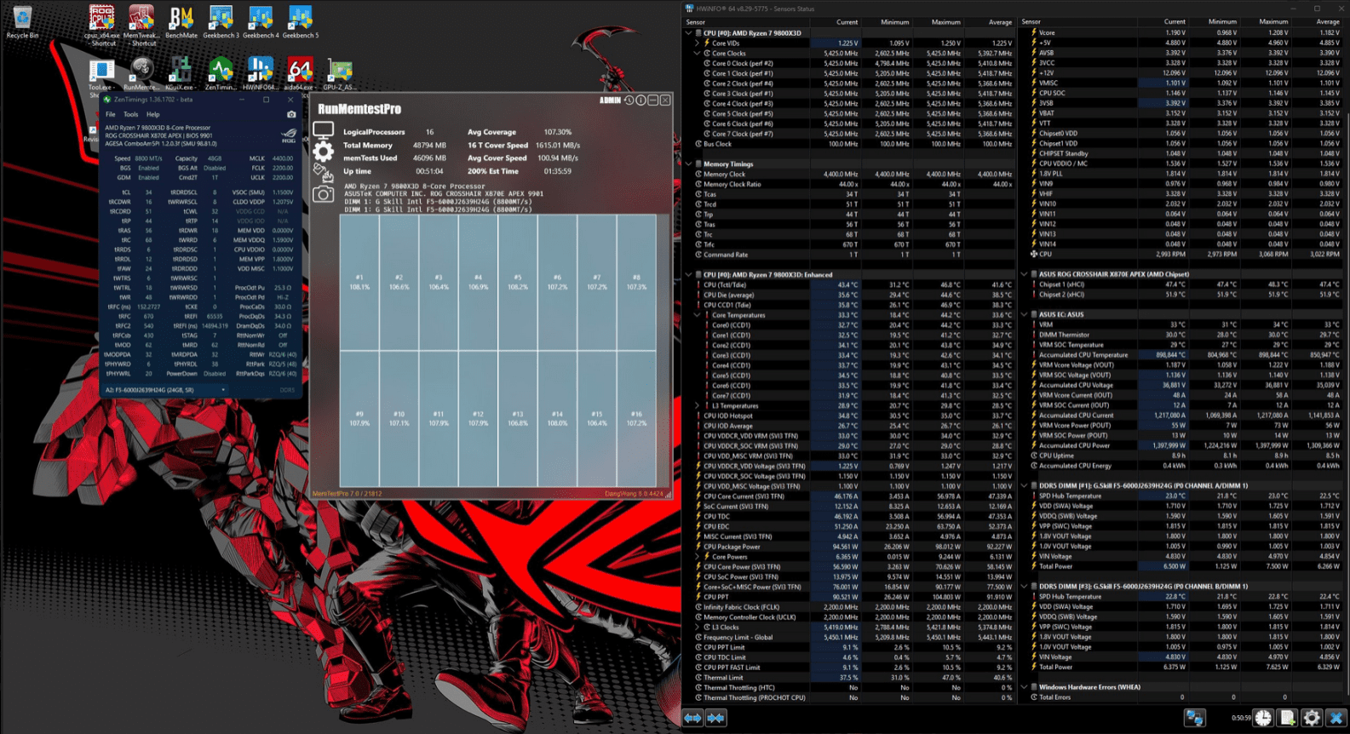Open the RunMemtest desktop shortcut
1350x734 pixels.
pyautogui.click(x=141, y=74)
